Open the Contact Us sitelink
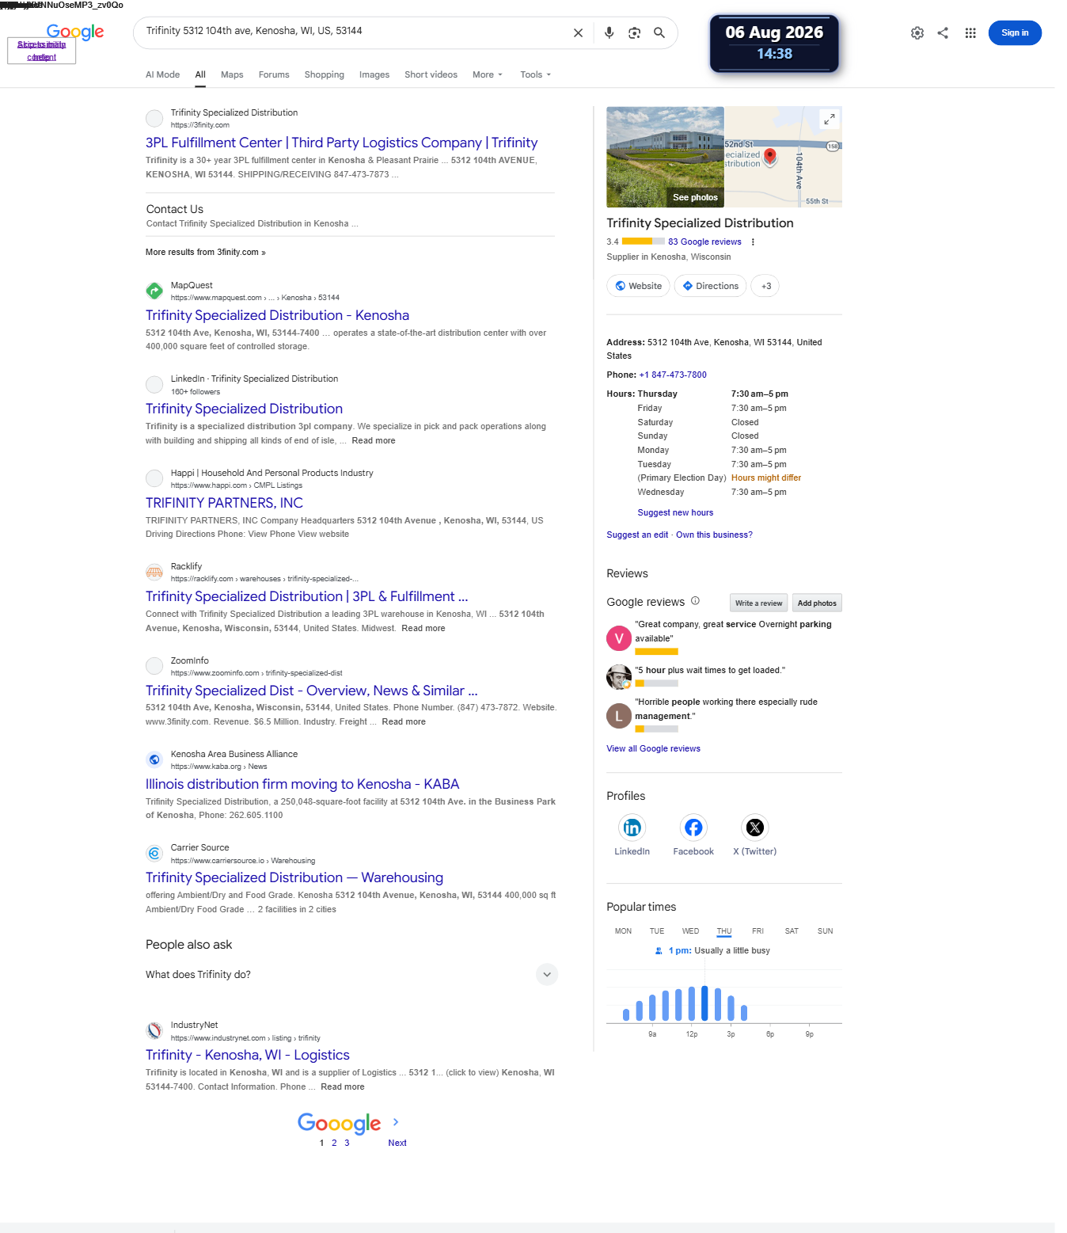 [x=175, y=210]
